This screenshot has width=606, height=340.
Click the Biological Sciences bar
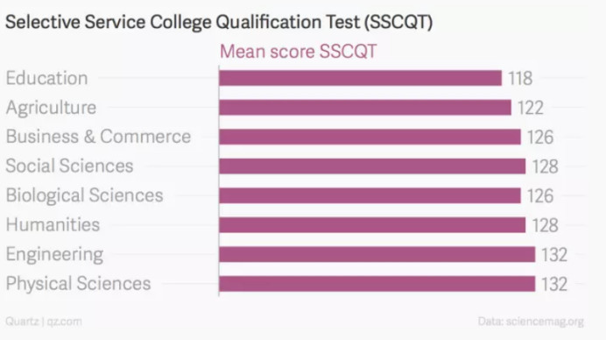[x=370, y=195]
